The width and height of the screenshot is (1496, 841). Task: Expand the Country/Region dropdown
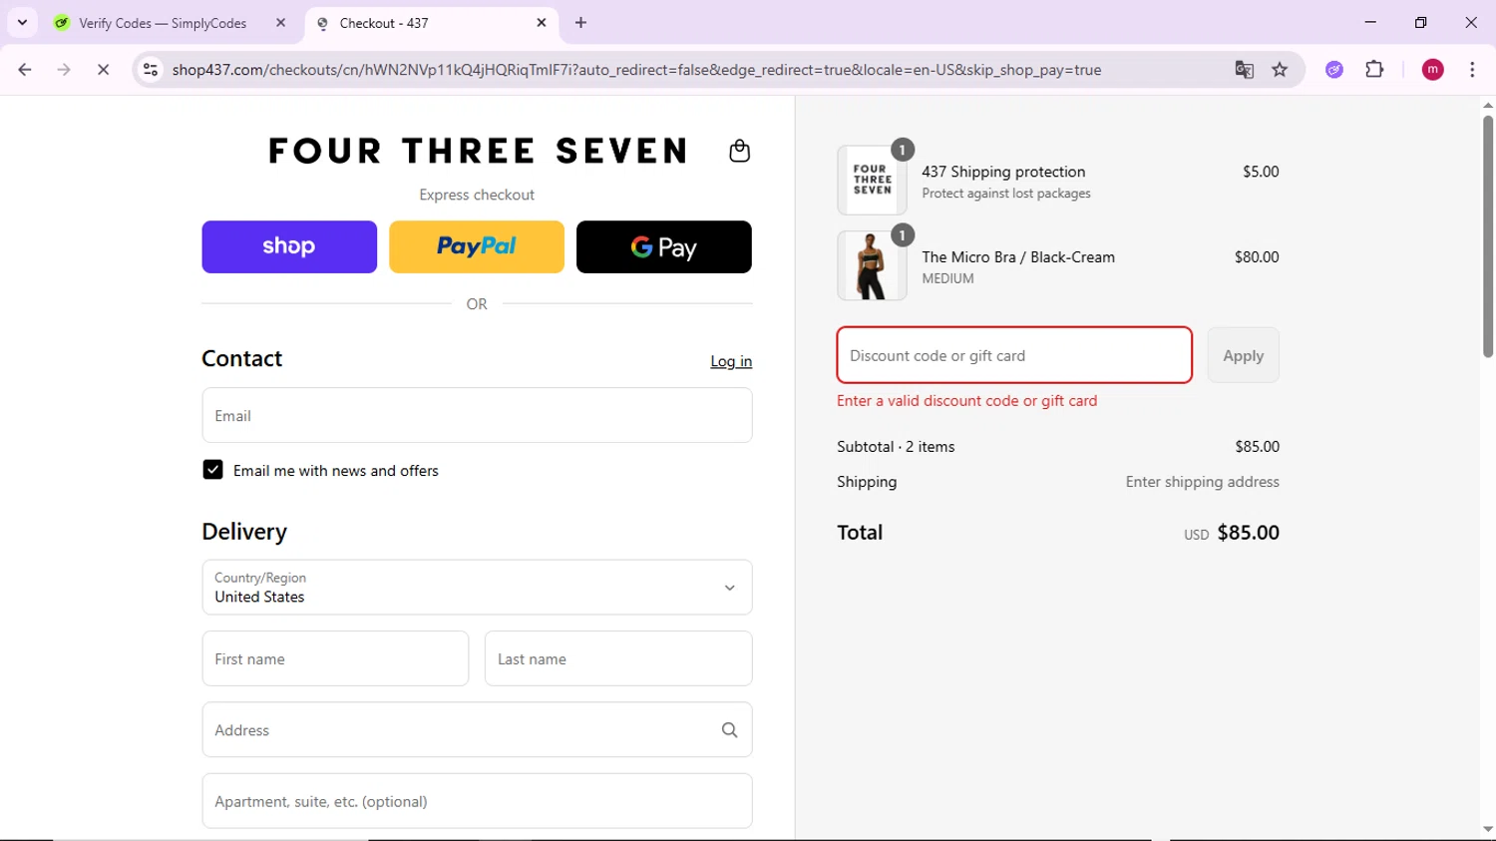(477, 587)
